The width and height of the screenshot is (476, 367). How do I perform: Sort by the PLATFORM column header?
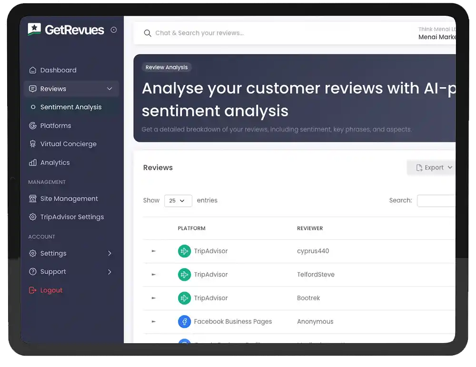[191, 228]
